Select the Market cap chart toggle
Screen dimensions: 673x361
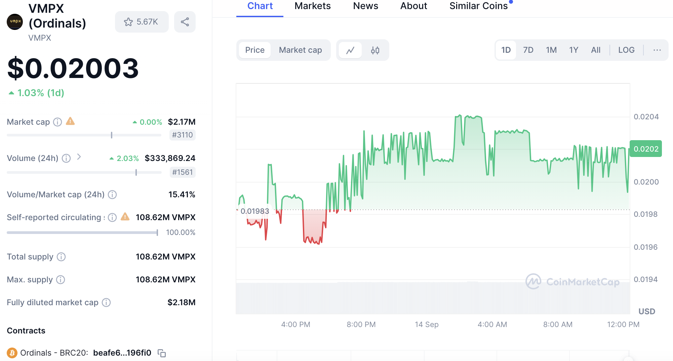[x=301, y=50]
